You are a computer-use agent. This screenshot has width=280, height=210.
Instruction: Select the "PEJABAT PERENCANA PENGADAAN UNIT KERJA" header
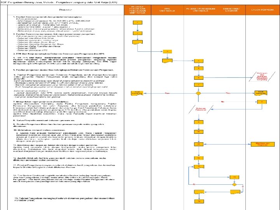[138, 10]
